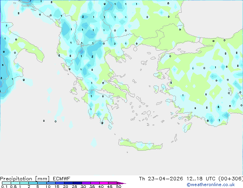Click the 'ECMWF' model label

pyautogui.click(x=62, y=179)
